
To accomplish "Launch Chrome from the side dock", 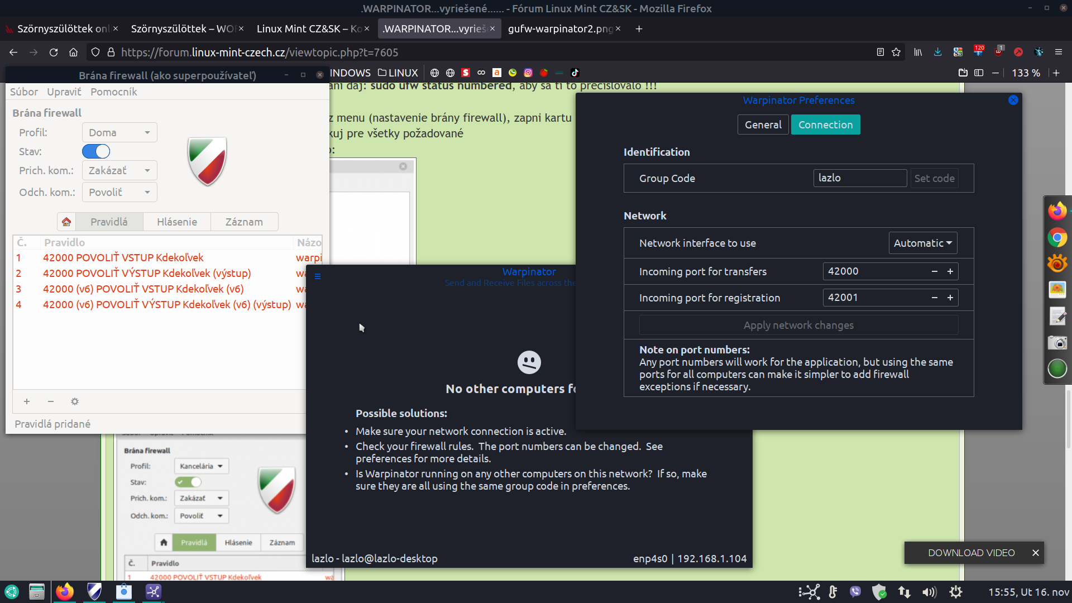I will pyautogui.click(x=1057, y=238).
